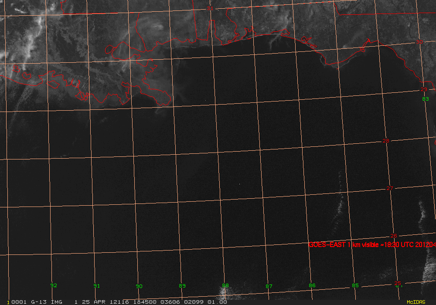This screenshot has width=436, height=305.
Task: Click the green longitude label 91
Action: pyautogui.click(x=96, y=285)
